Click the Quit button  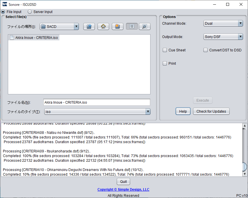pos(123,181)
